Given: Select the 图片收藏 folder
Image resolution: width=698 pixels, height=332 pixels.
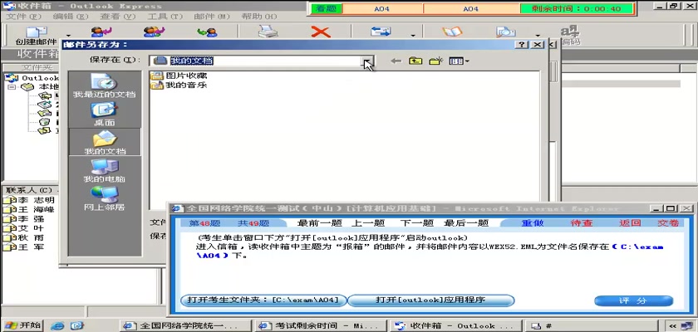Looking at the screenshot, I should [x=179, y=76].
